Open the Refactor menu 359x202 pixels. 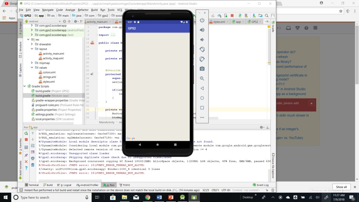[x=83, y=10]
